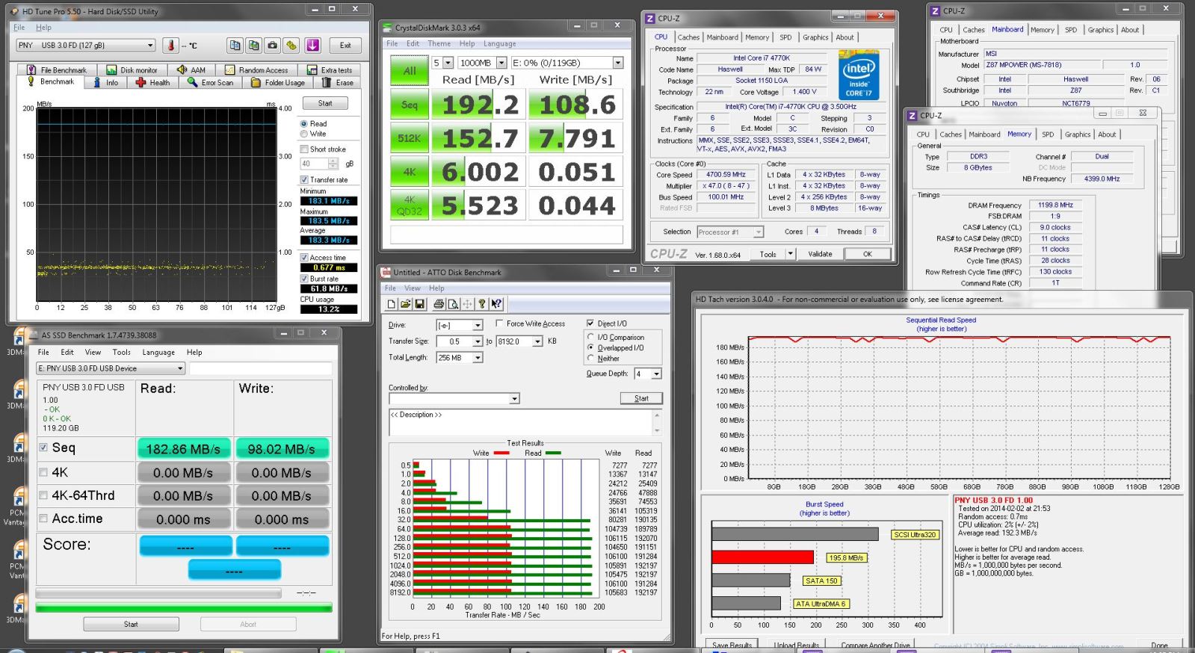Click the green All button in CrystalDiskMark
Viewport: 1195px width, 653px height.
tap(409, 71)
